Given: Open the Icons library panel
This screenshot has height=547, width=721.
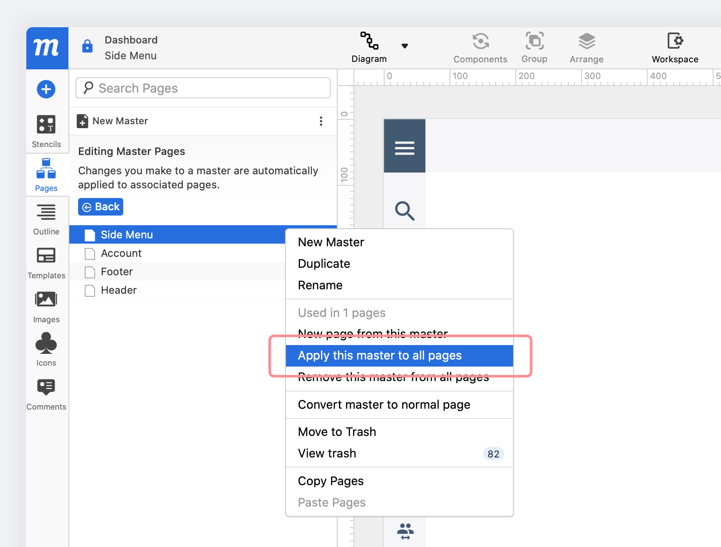Looking at the screenshot, I should pos(46,350).
